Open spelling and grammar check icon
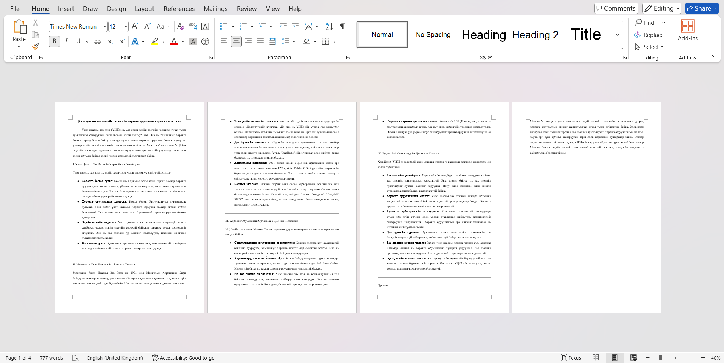The height and width of the screenshot is (363, 724). point(75,358)
